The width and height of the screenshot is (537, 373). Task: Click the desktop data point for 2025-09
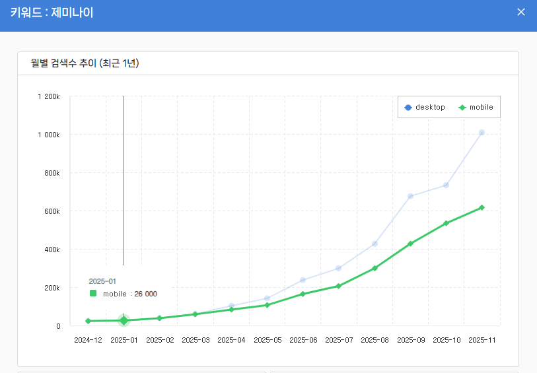[x=410, y=196]
